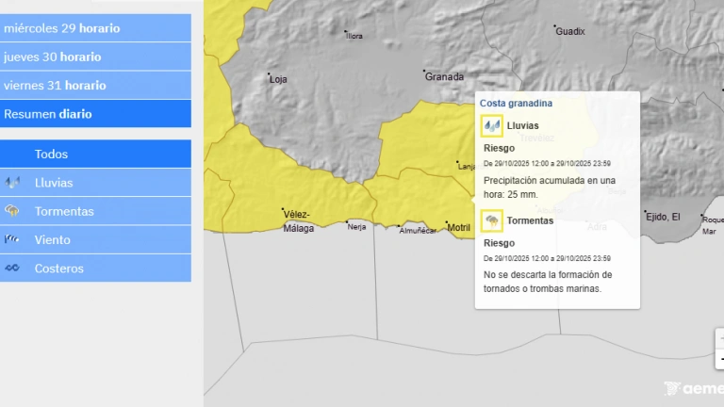Click the Granada city marker on map
Screen dimensions: 724x407
click(425, 72)
